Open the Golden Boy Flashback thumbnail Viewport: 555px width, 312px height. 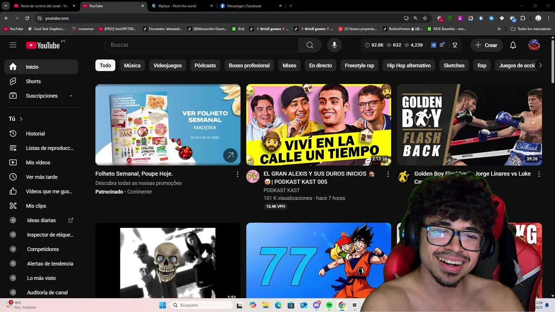click(x=469, y=125)
